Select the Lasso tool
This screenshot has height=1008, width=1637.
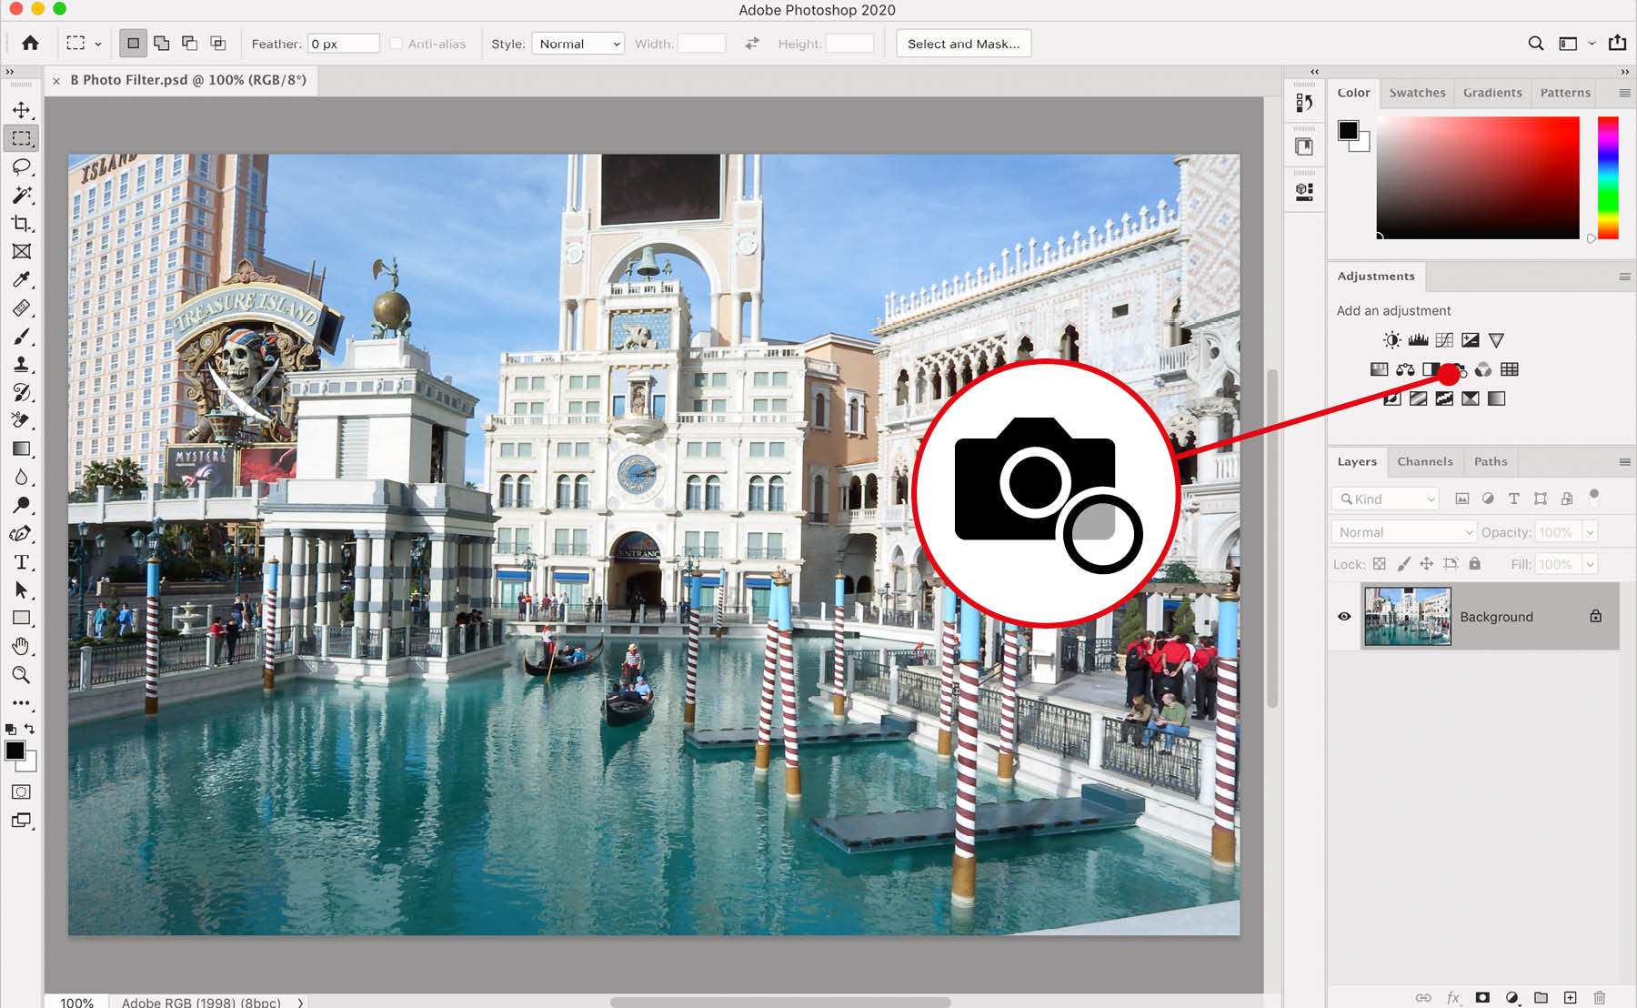[x=21, y=166]
